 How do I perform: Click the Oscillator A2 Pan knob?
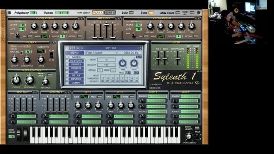pyautogui.click(x=191, y=26)
